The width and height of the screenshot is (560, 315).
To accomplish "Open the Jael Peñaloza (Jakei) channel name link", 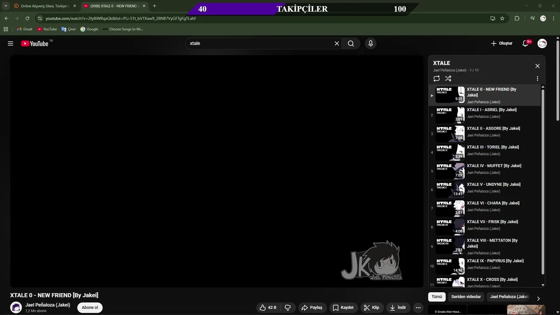I will (x=48, y=305).
